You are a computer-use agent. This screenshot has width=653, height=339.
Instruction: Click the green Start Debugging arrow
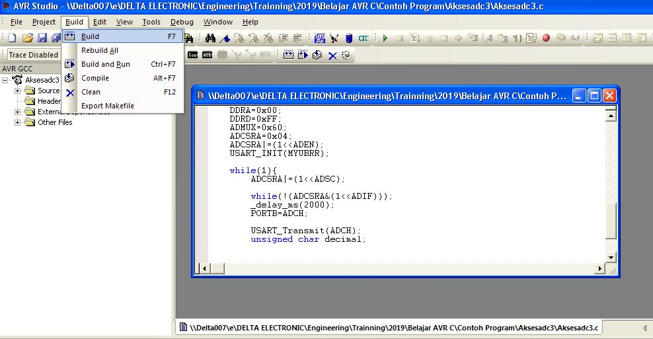click(385, 38)
